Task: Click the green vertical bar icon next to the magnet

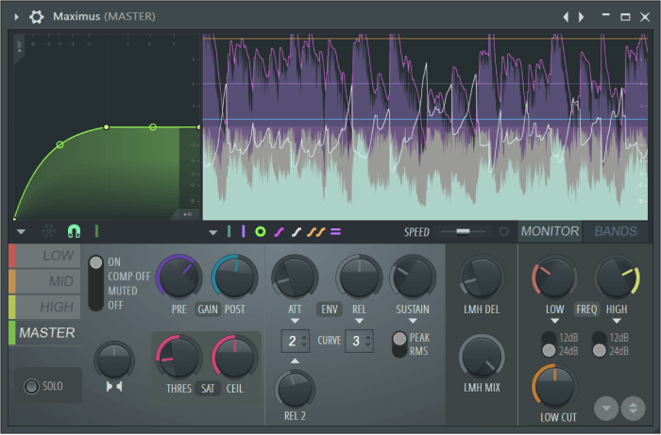Action: [x=96, y=231]
